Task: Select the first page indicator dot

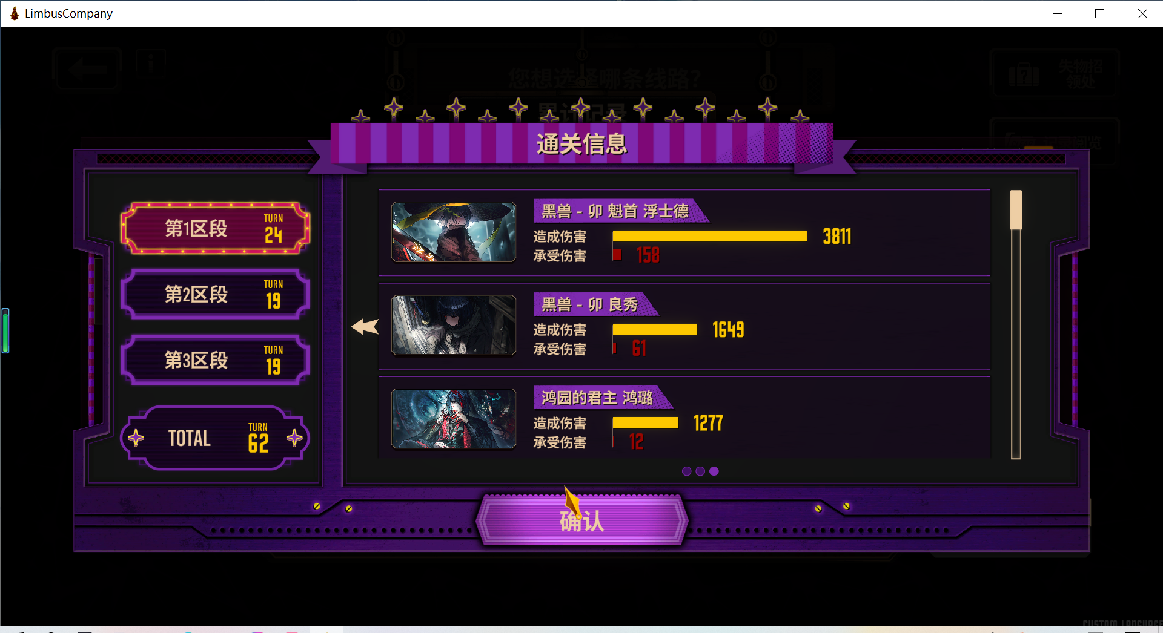Action: pos(686,471)
